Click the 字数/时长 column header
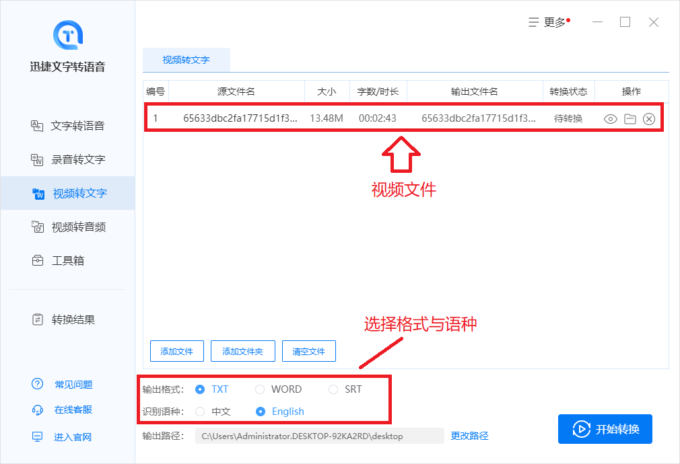Viewport: 680px width, 464px height. click(378, 91)
